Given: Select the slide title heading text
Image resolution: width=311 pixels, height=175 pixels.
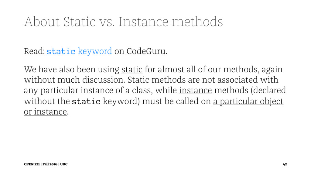Looking at the screenshot, I should (123, 22).
